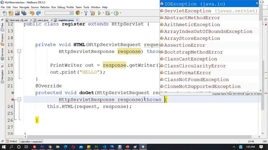Switch to users.java tab
The image size is (268, 150).
[43, 20]
